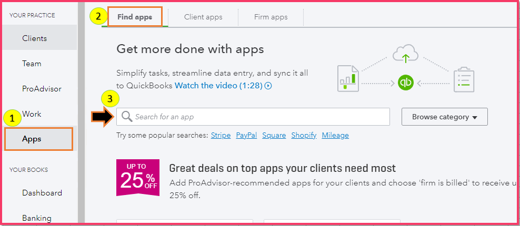Screen dimensions: 520x226
Task: Click the Up to 25% off badge
Action: [137, 177]
